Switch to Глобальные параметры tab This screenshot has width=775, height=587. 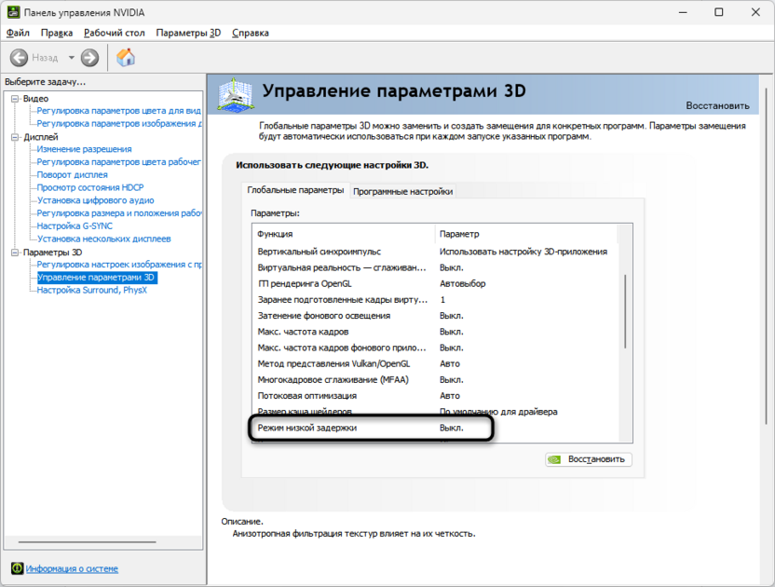[295, 190]
